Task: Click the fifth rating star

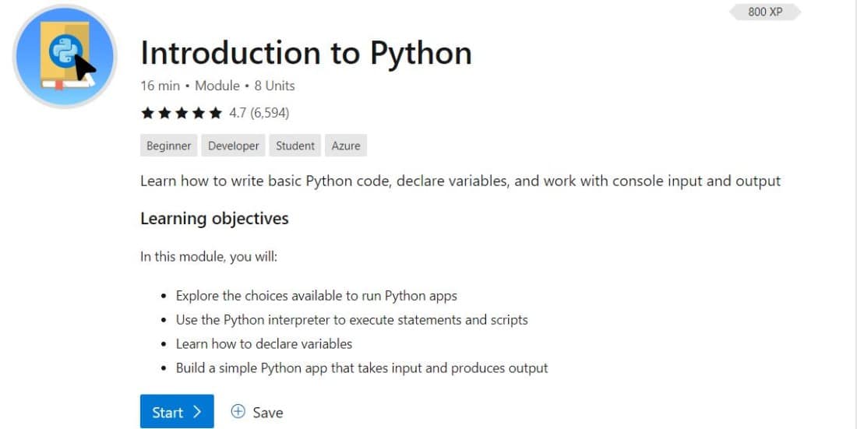Action: 216,114
